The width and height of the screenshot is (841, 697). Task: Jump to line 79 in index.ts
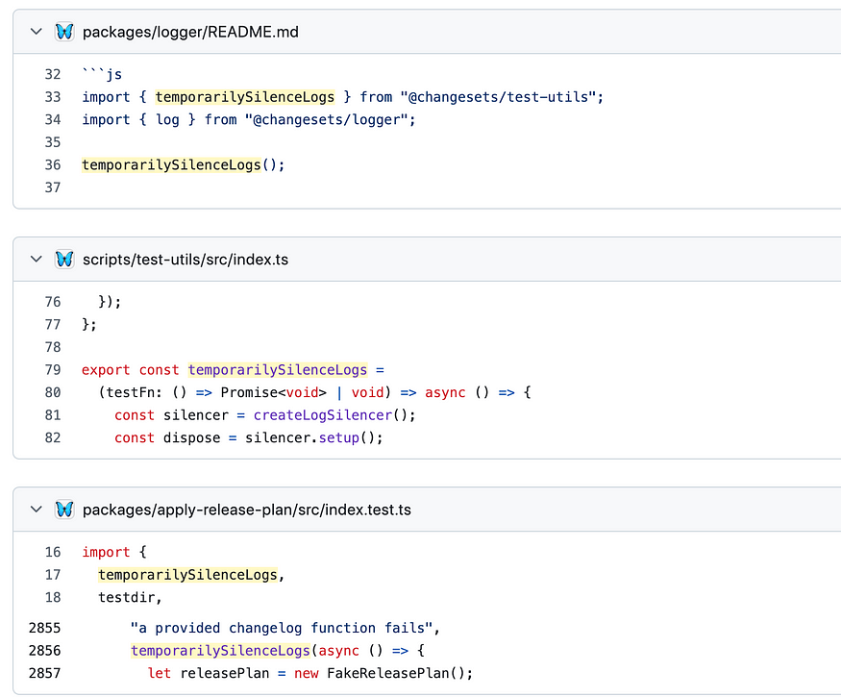point(53,370)
